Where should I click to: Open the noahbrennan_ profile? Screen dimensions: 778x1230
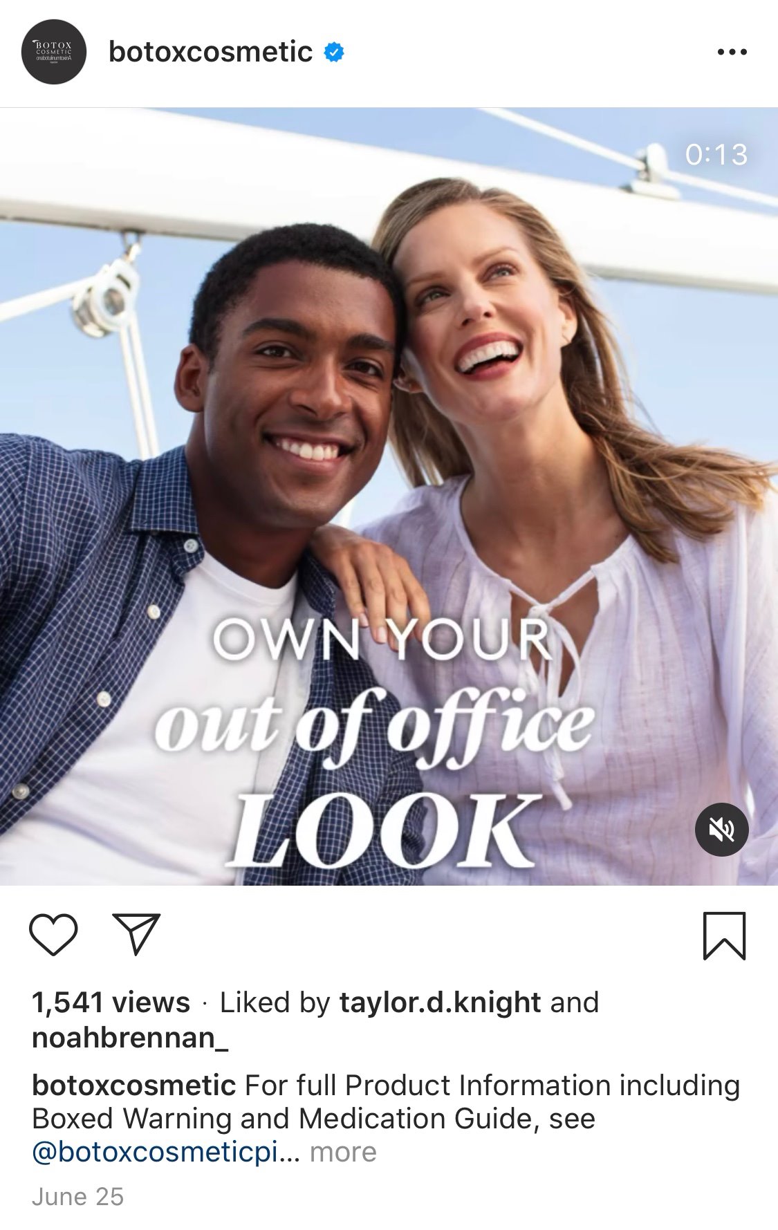pos(130,1038)
